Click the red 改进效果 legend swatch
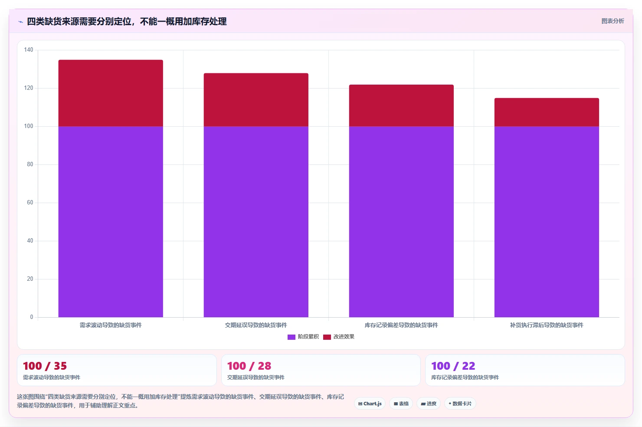642x427 pixels. (x=327, y=337)
